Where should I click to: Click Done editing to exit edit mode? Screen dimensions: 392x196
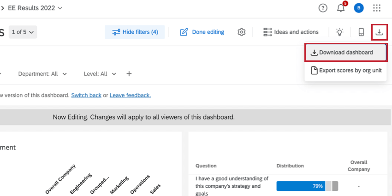click(x=202, y=32)
